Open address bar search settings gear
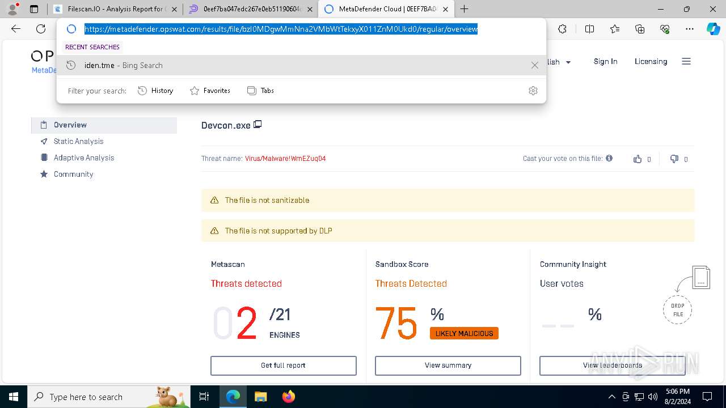Image resolution: width=726 pixels, height=408 pixels. pyautogui.click(x=533, y=91)
